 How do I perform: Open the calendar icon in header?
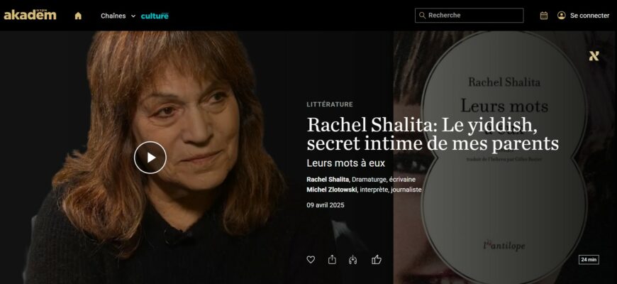point(544,16)
